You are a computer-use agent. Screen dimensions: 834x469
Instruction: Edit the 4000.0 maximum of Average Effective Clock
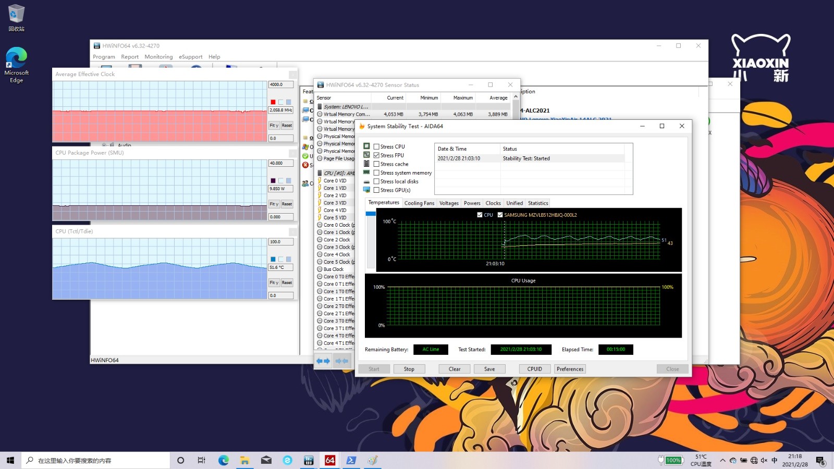point(281,84)
